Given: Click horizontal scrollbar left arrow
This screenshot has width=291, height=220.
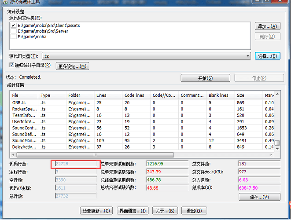Looking at the screenshot, I should point(13,155).
